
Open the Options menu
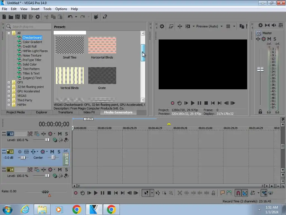[61, 9]
